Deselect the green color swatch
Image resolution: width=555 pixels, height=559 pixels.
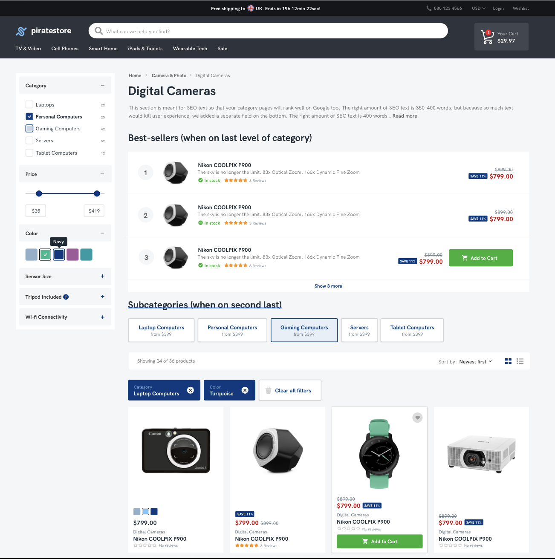pos(45,254)
